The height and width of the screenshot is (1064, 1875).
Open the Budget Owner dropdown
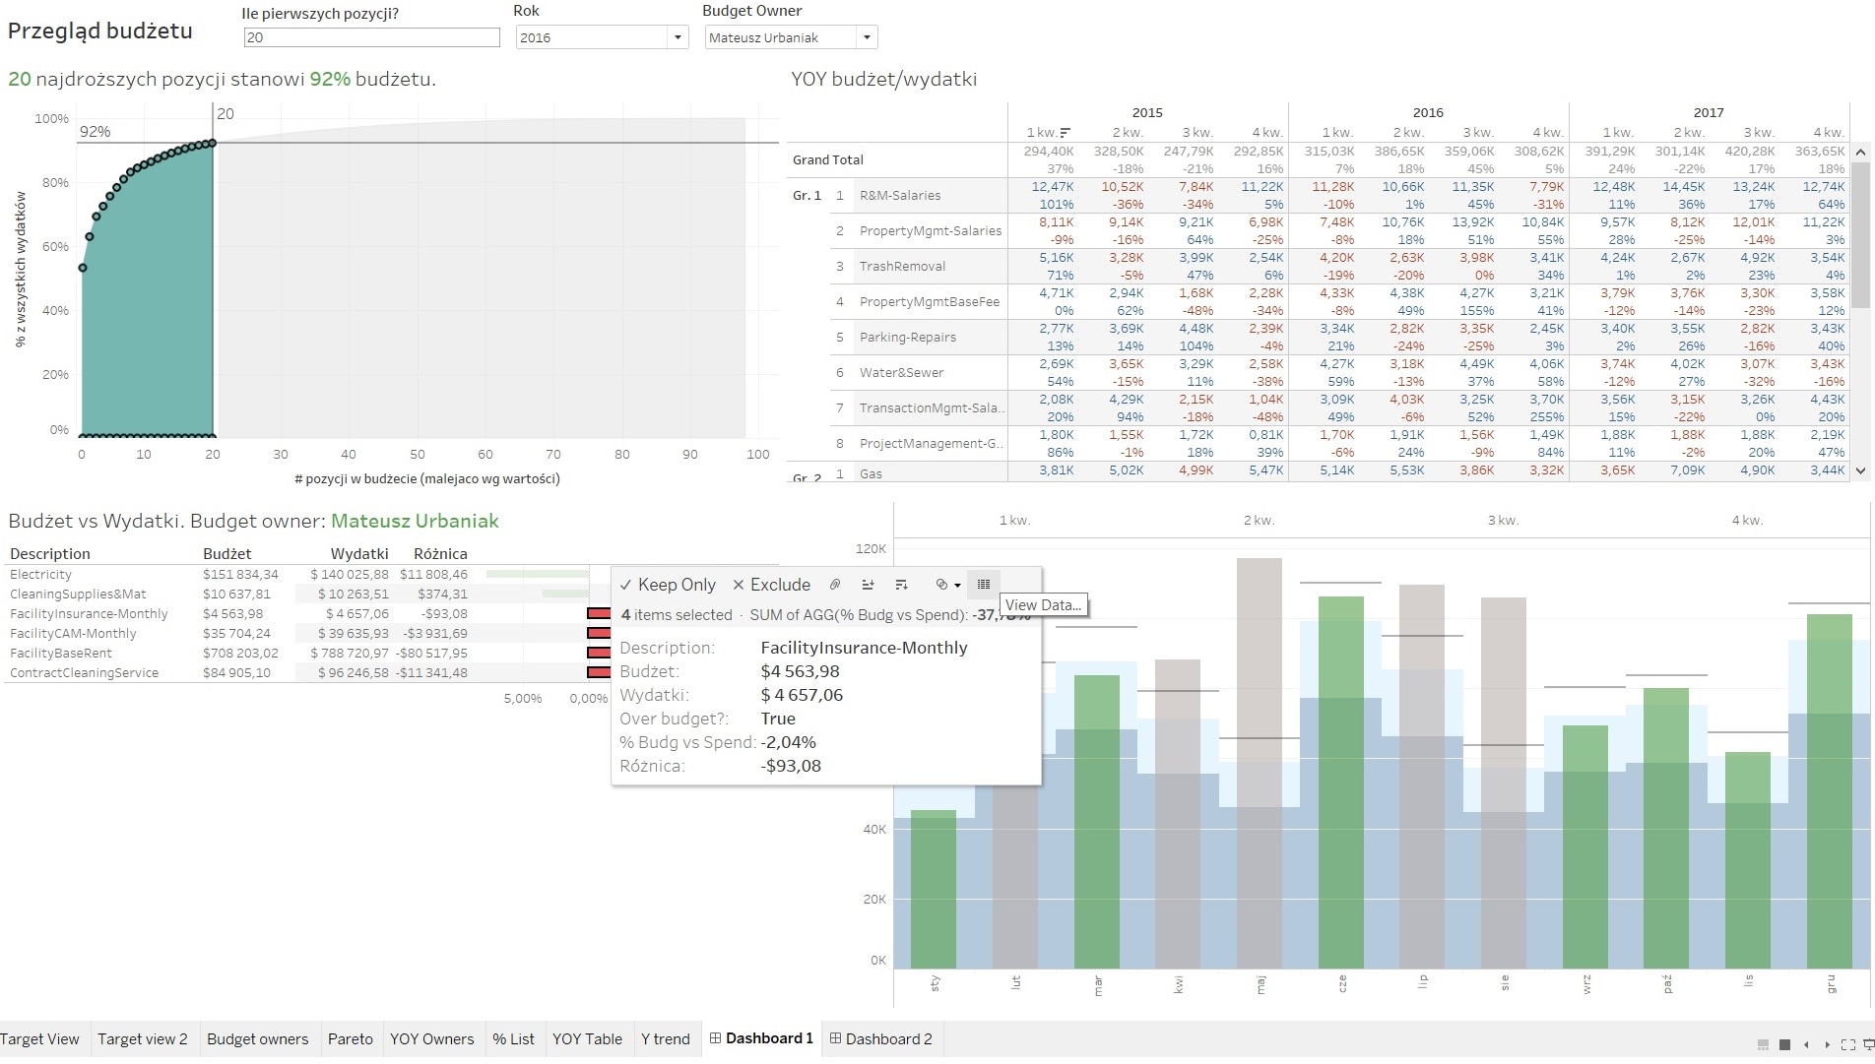(867, 37)
